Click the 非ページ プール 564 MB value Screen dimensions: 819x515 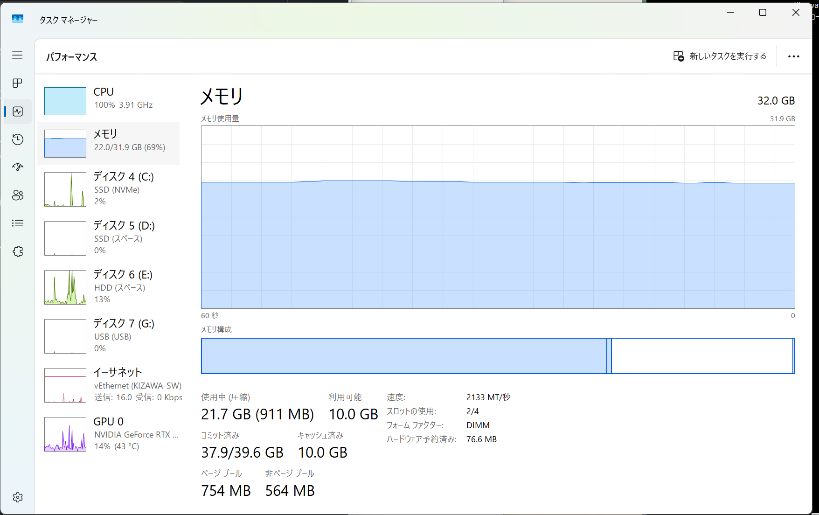(290, 491)
